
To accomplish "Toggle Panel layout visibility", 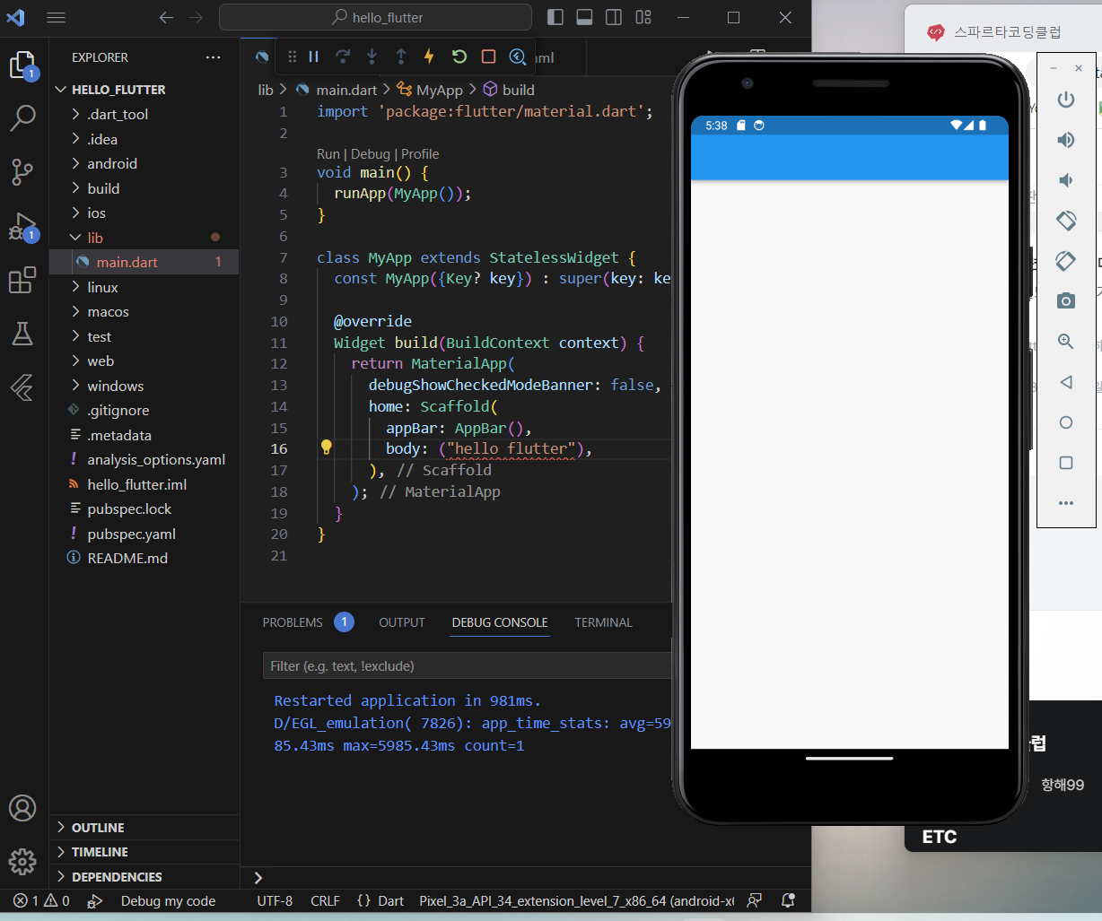I will tap(584, 17).
